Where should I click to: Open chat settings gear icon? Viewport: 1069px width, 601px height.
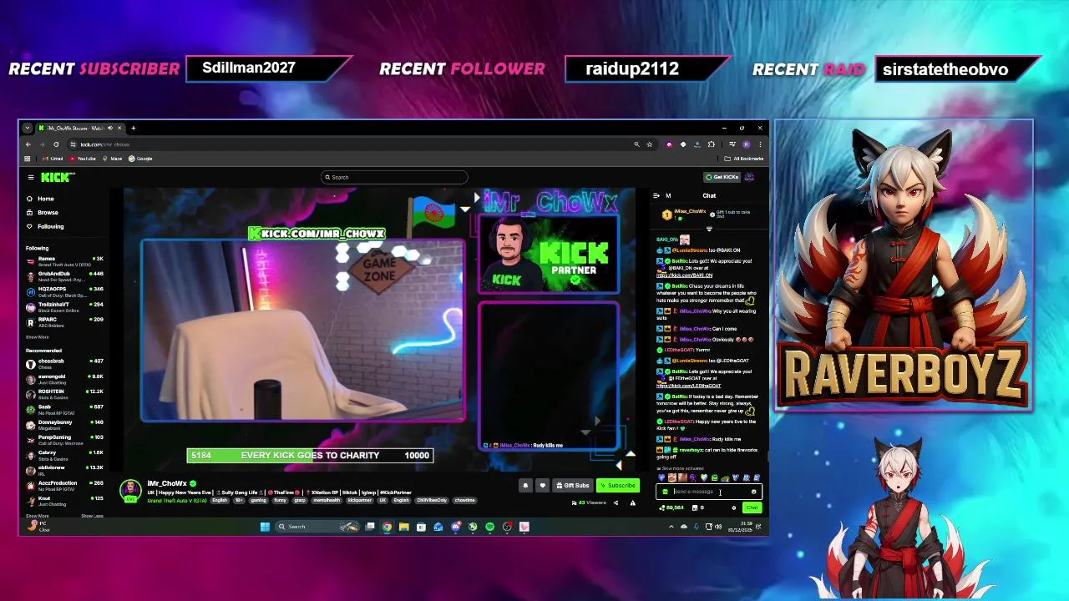point(734,508)
